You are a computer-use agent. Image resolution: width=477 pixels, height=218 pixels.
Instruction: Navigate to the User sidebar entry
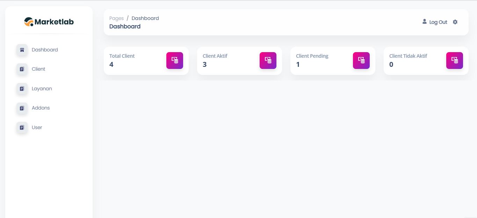click(37, 128)
